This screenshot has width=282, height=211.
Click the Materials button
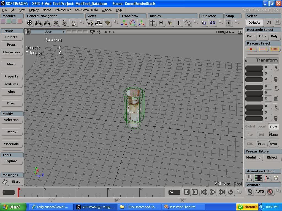click(x=11, y=144)
